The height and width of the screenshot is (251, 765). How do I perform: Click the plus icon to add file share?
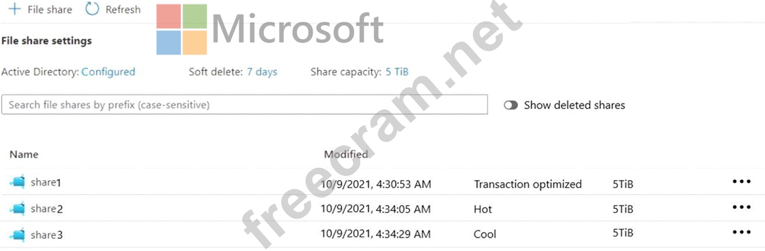[15, 9]
